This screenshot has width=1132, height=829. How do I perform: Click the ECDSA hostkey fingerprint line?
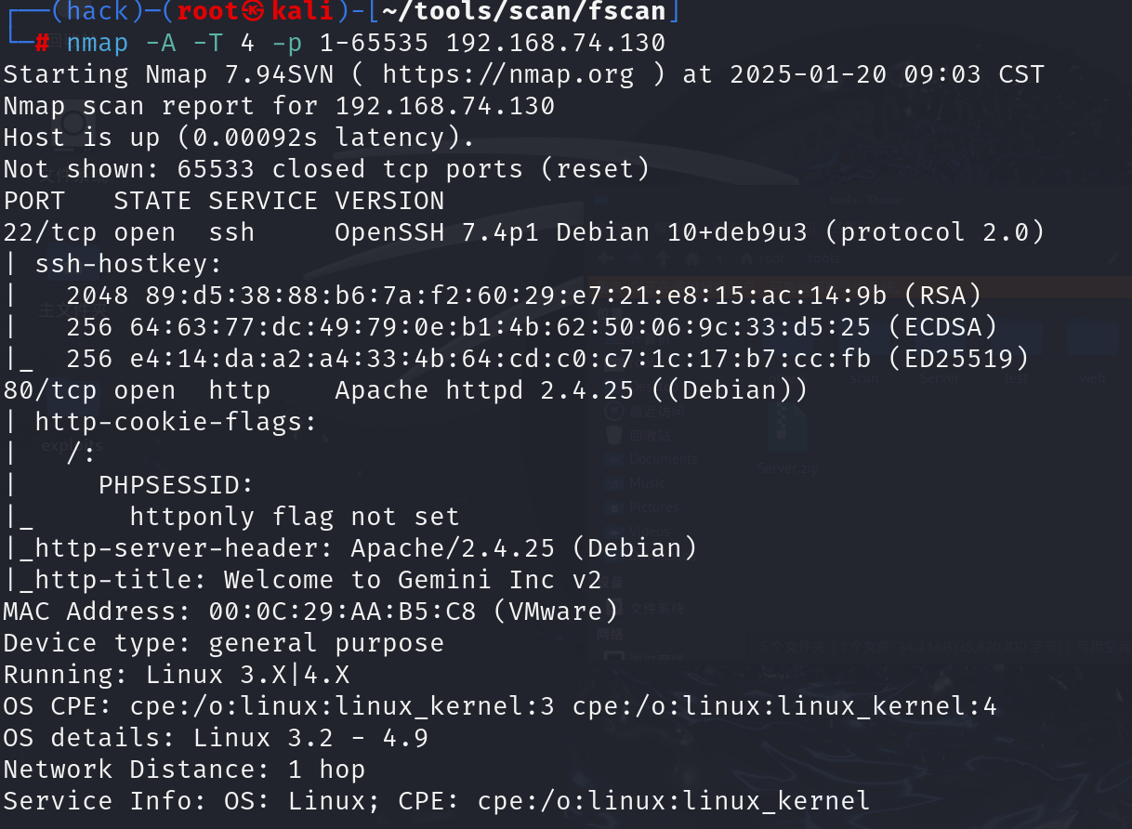pos(532,327)
